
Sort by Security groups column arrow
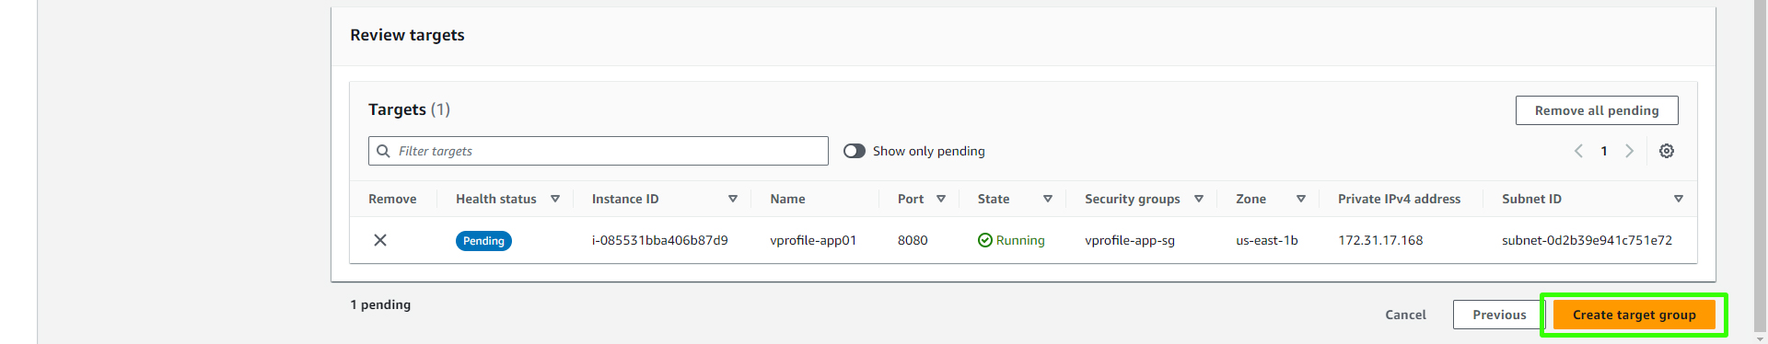[1199, 199]
